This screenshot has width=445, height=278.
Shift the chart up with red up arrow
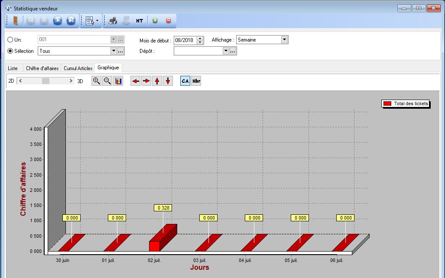157,81
